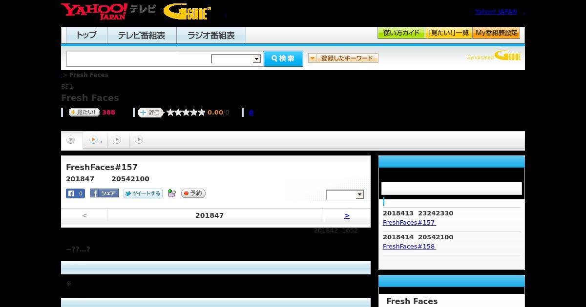Click the FreshFaces#157 episode title
586x307 pixels.
(102, 167)
